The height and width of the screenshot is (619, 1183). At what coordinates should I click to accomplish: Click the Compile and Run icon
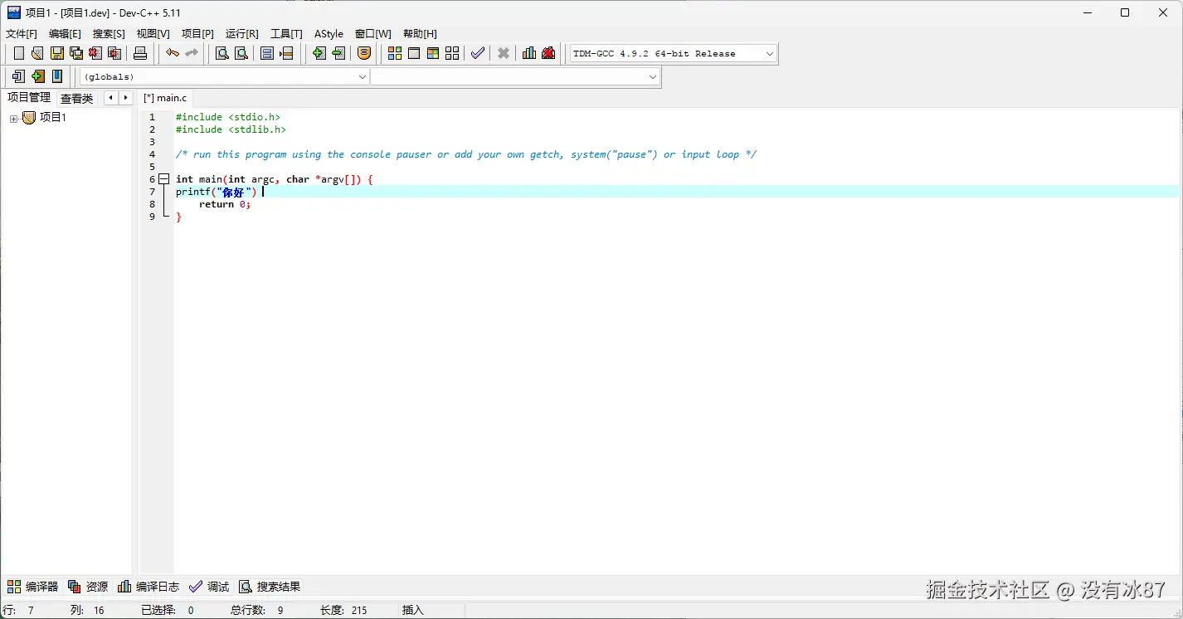point(433,53)
